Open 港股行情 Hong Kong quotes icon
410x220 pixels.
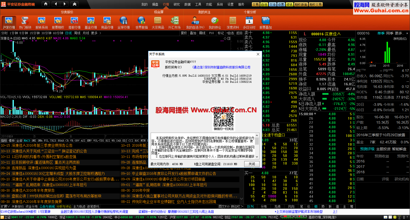pos(74,23)
